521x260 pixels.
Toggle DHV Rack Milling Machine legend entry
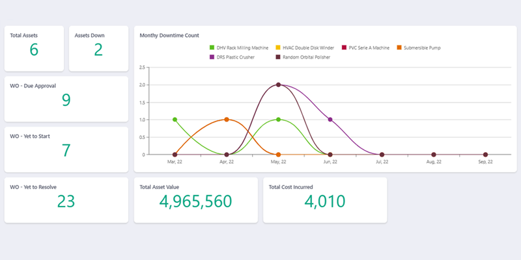[x=238, y=47]
